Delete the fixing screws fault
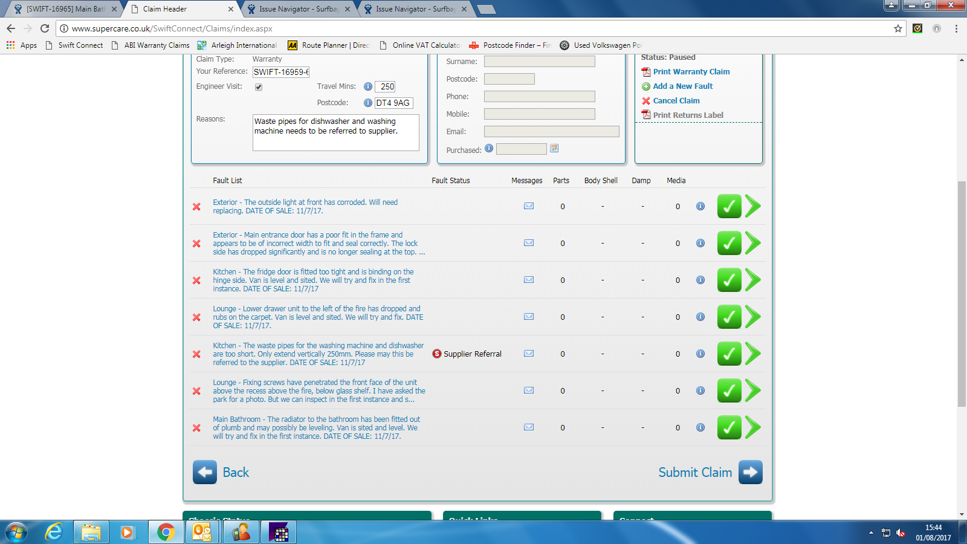This screenshot has width=967, height=544. (x=196, y=391)
